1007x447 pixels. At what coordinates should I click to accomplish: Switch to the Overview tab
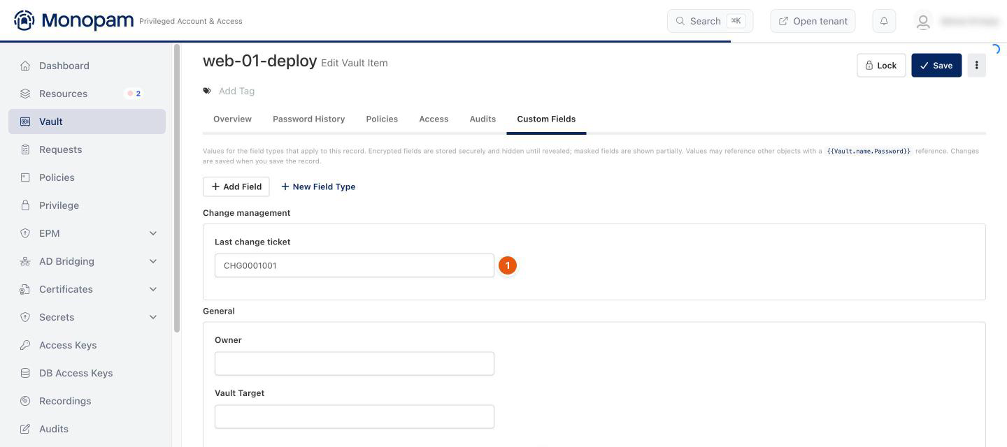232,119
